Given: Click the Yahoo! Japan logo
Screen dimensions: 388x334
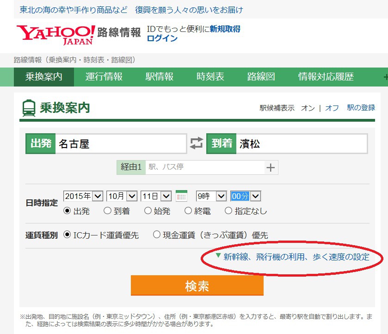Looking at the screenshot, I should [x=55, y=35].
